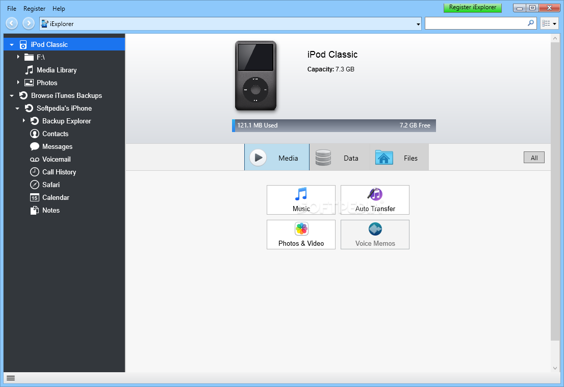
Task: Open the Register menu
Action: point(35,8)
